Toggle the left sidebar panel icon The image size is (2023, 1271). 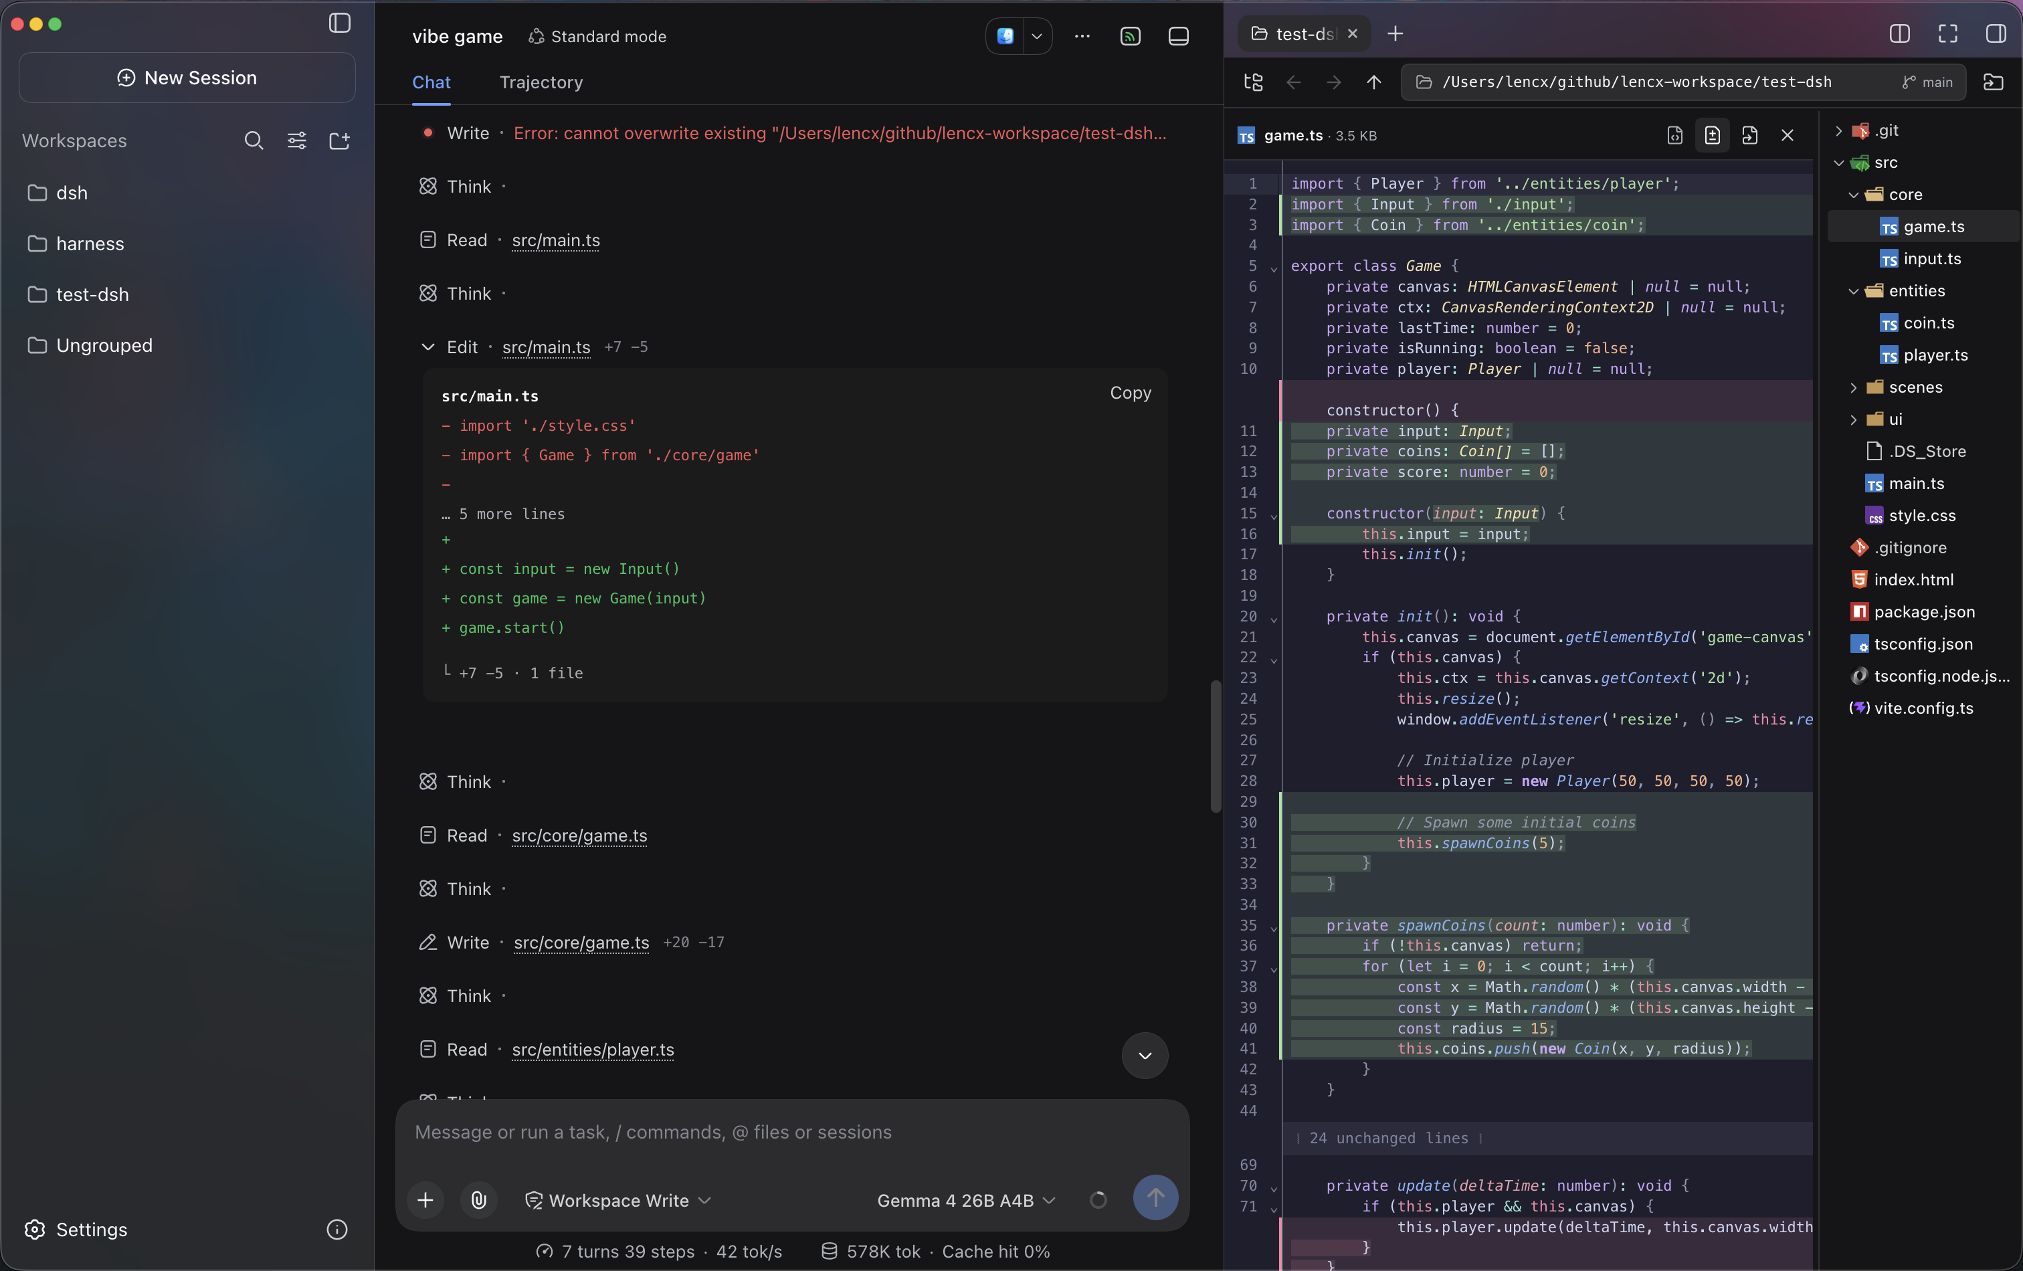coord(339,23)
